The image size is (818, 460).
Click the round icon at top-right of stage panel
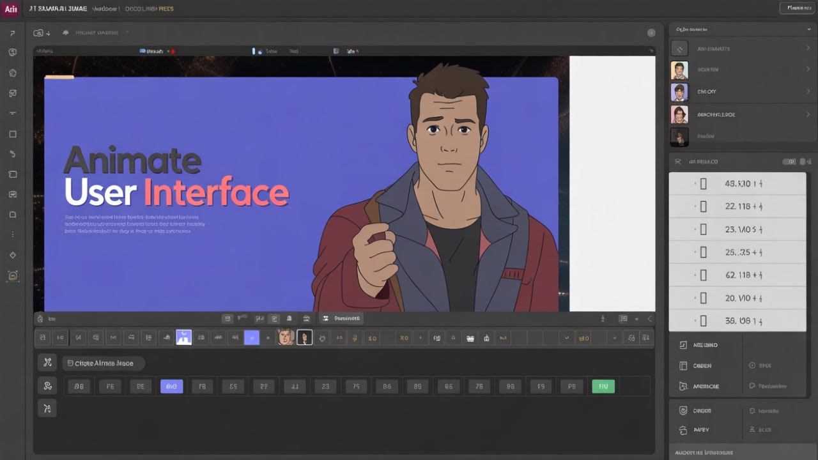(651, 33)
